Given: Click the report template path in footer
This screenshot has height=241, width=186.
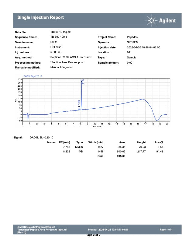Looking at the screenshot, I should [42, 230].
